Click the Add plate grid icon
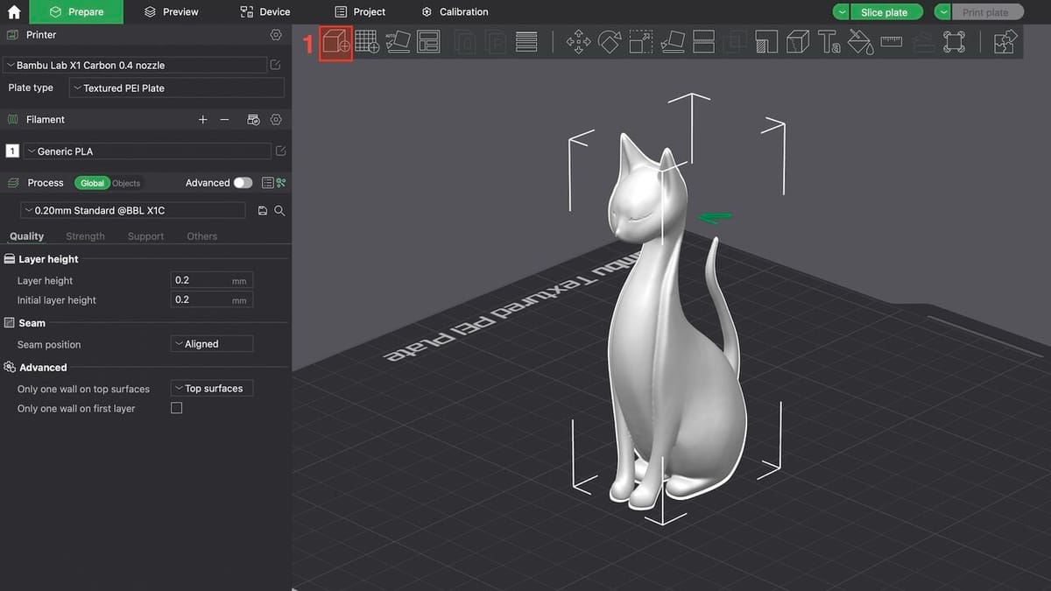This screenshot has height=591, width=1051. tap(366, 42)
